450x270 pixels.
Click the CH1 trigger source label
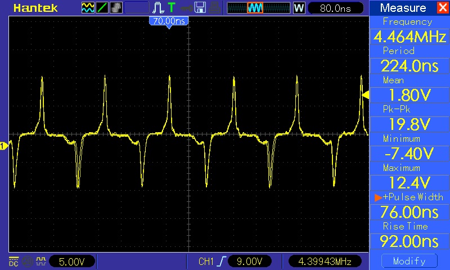[206, 262]
